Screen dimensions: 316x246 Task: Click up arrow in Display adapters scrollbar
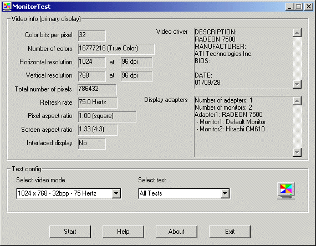[297, 101]
